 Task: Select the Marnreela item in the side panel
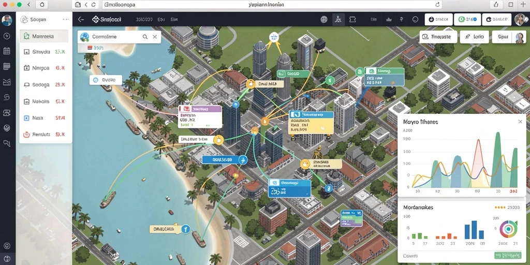[44, 36]
